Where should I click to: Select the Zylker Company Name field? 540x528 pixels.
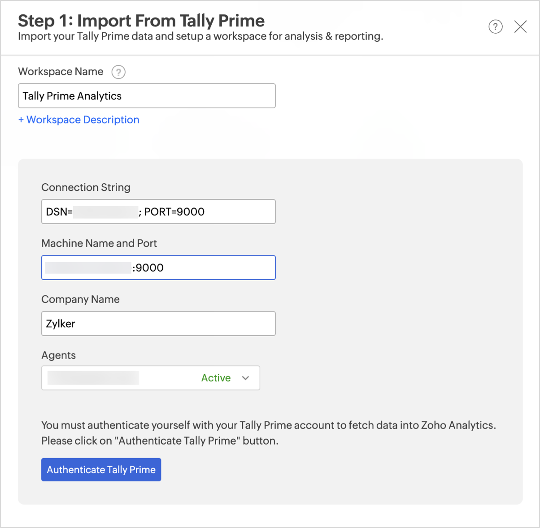tap(158, 324)
